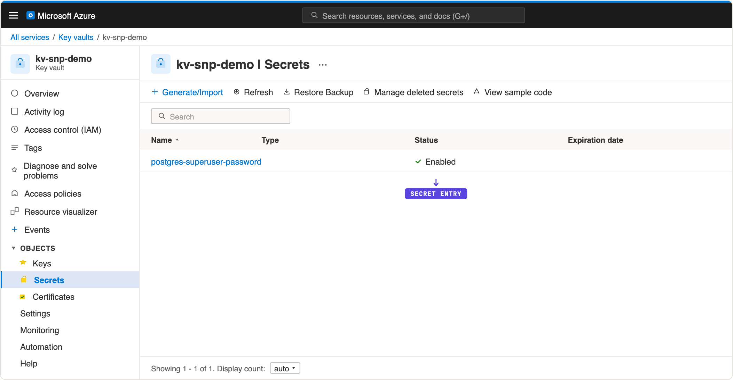Click the Certificates check icon
Viewport: 733px width, 380px height.
22,297
